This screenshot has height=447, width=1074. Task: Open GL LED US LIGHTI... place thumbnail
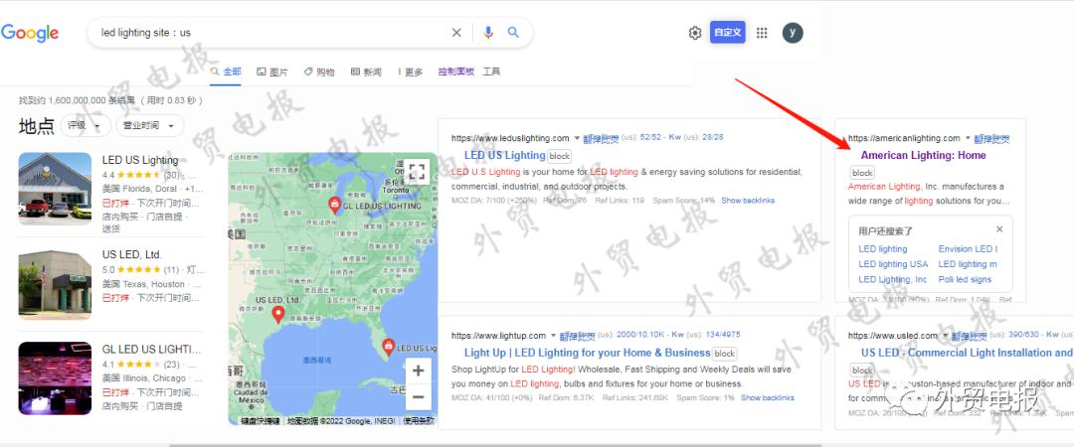pyautogui.click(x=55, y=377)
